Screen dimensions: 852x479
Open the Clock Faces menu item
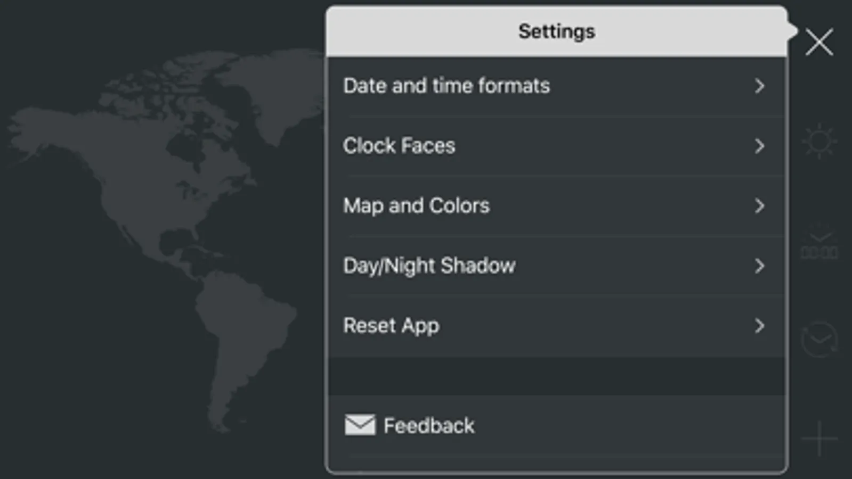pyautogui.click(x=399, y=146)
